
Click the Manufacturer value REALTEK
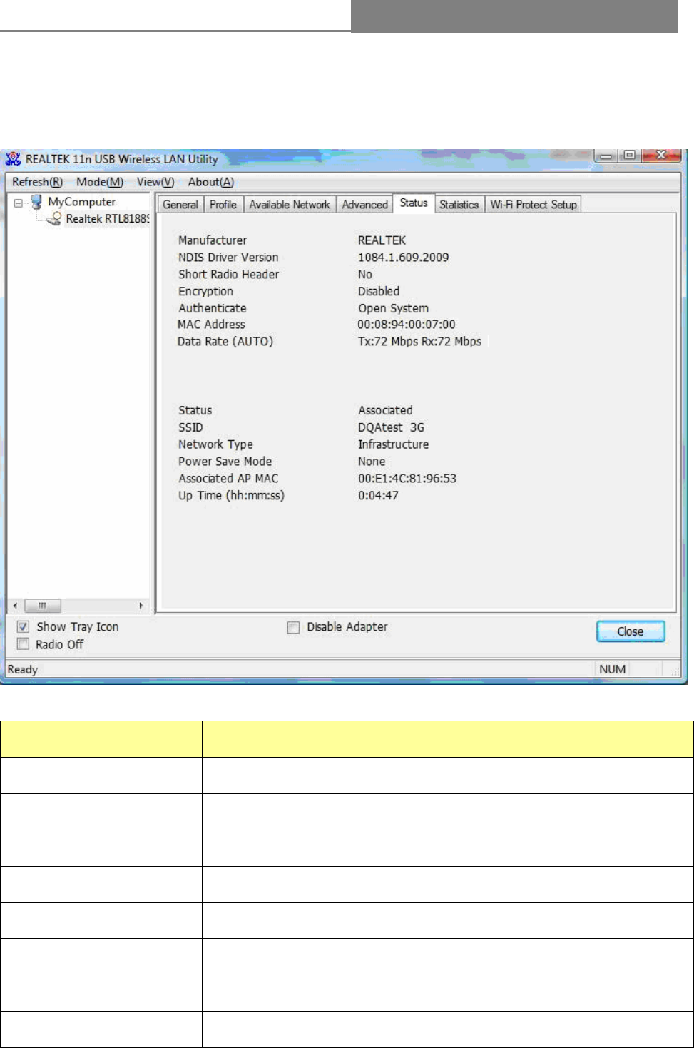[382, 240]
